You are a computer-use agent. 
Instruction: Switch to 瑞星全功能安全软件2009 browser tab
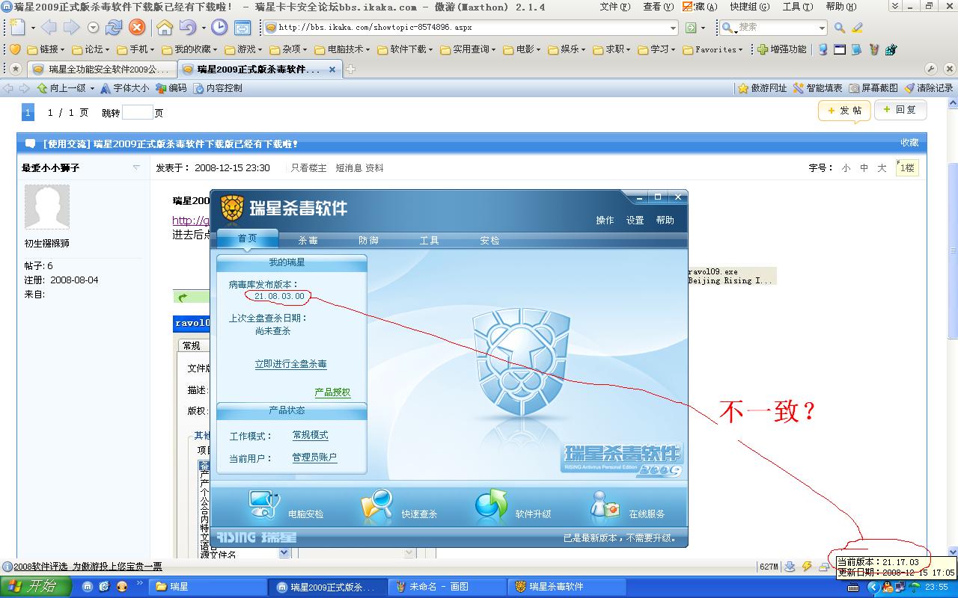pos(103,69)
